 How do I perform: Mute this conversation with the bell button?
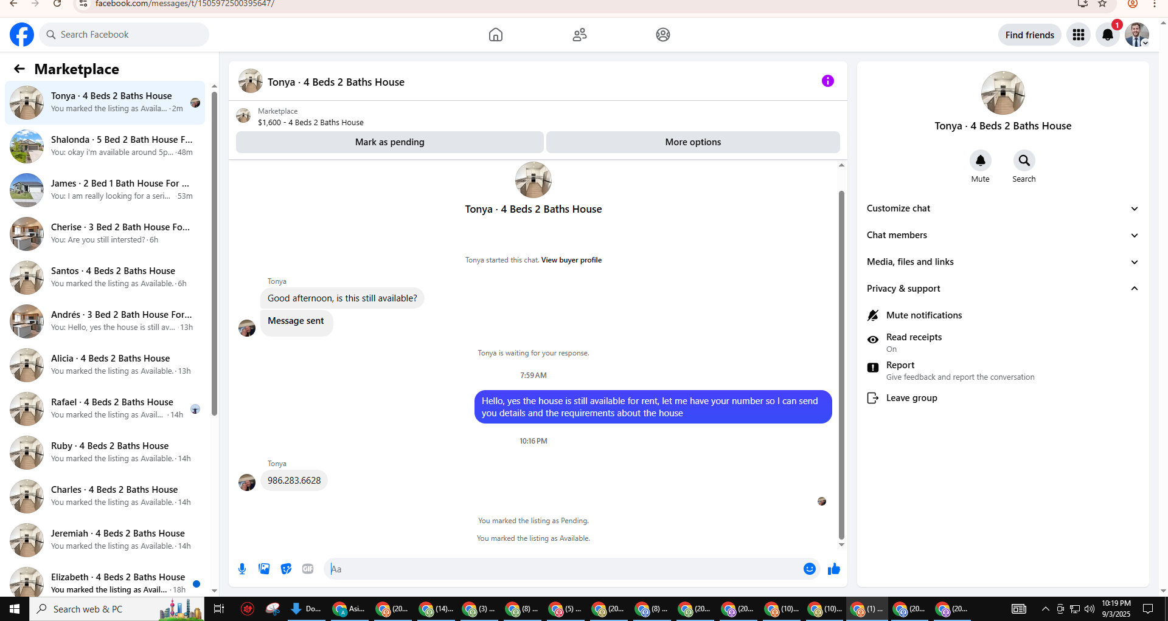point(981,160)
